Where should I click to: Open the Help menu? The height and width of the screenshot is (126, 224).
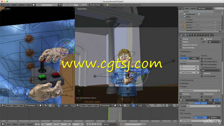[x=29, y=5]
